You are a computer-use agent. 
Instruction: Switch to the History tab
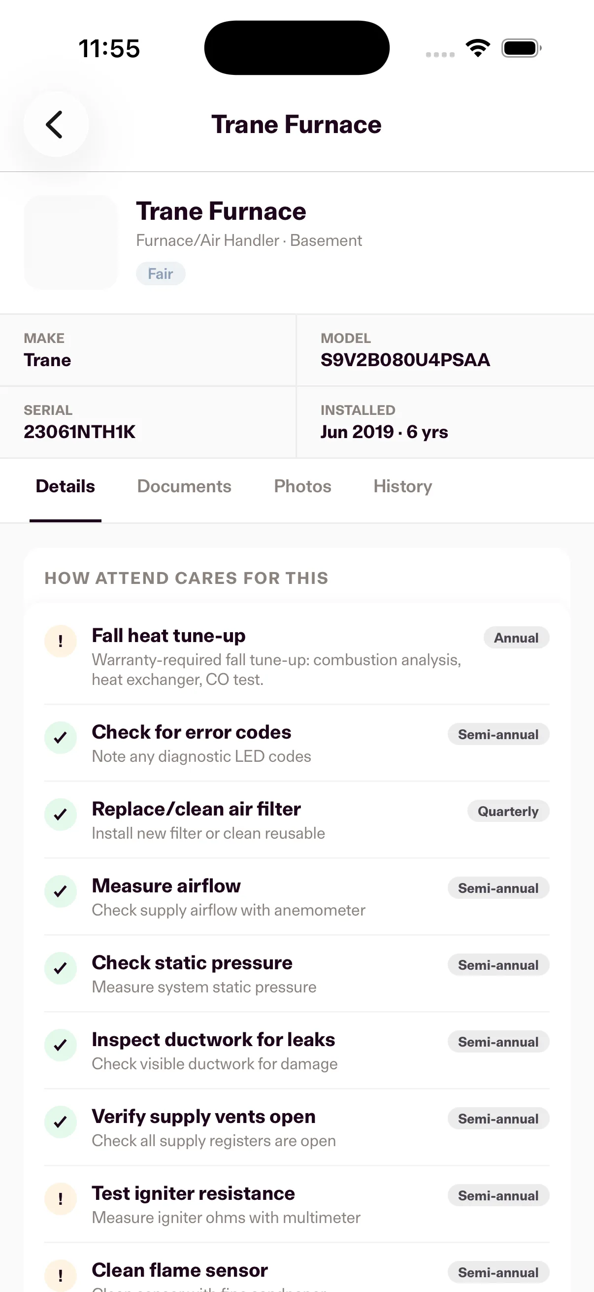pyautogui.click(x=403, y=486)
